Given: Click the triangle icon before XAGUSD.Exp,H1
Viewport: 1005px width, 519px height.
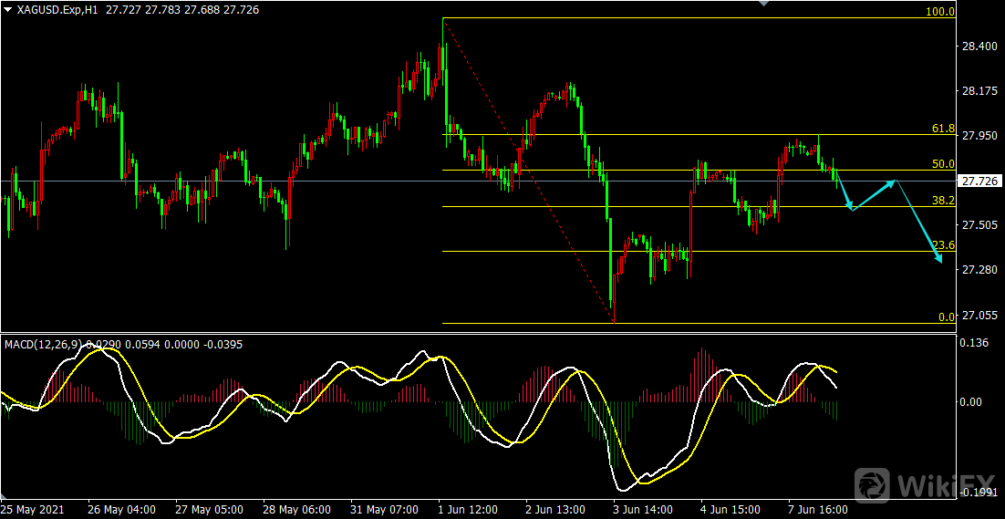Looking at the screenshot, I should pyautogui.click(x=7, y=11).
